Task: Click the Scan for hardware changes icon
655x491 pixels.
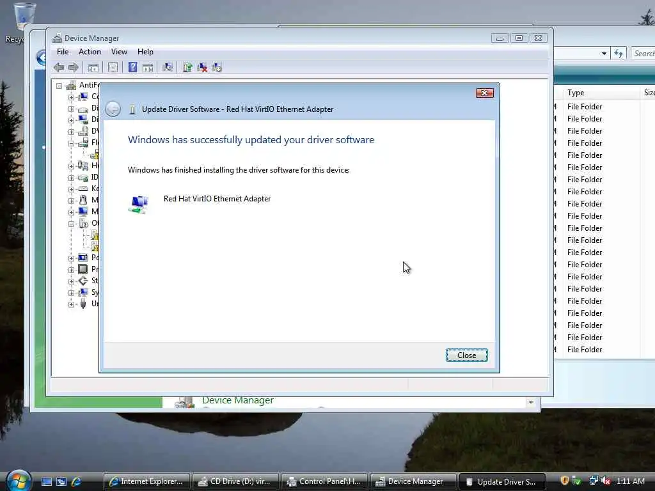Action: pos(168,67)
